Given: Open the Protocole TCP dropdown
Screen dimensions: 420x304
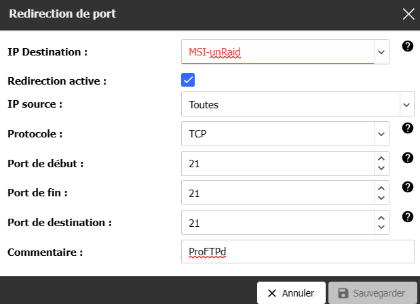Looking at the screenshot, I should tap(285, 133).
